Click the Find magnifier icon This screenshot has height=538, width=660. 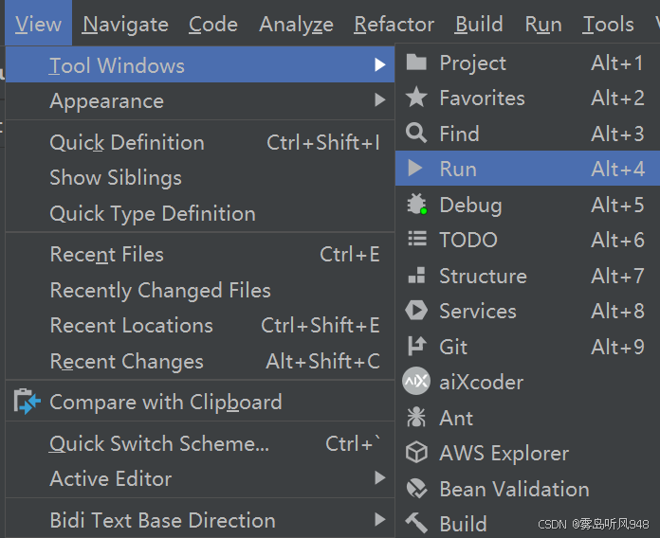click(x=416, y=134)
